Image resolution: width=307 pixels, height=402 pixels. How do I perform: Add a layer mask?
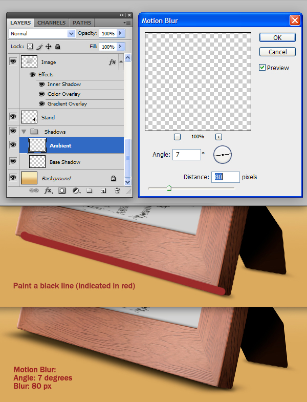[x=62, y=191]
